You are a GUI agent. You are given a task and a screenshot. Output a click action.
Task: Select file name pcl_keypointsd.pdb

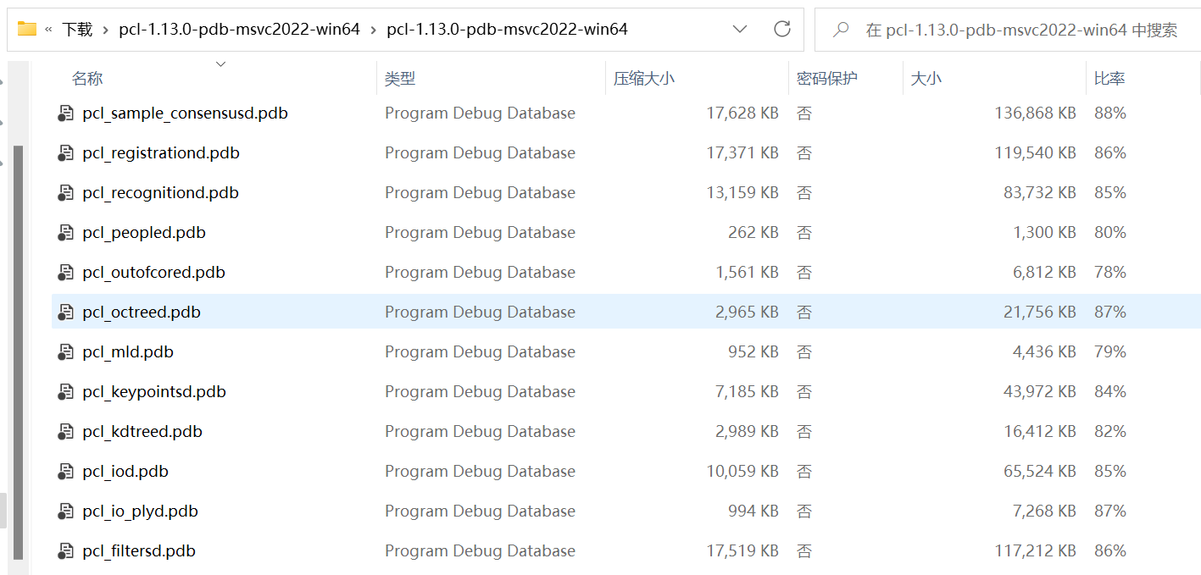point(154,392)
